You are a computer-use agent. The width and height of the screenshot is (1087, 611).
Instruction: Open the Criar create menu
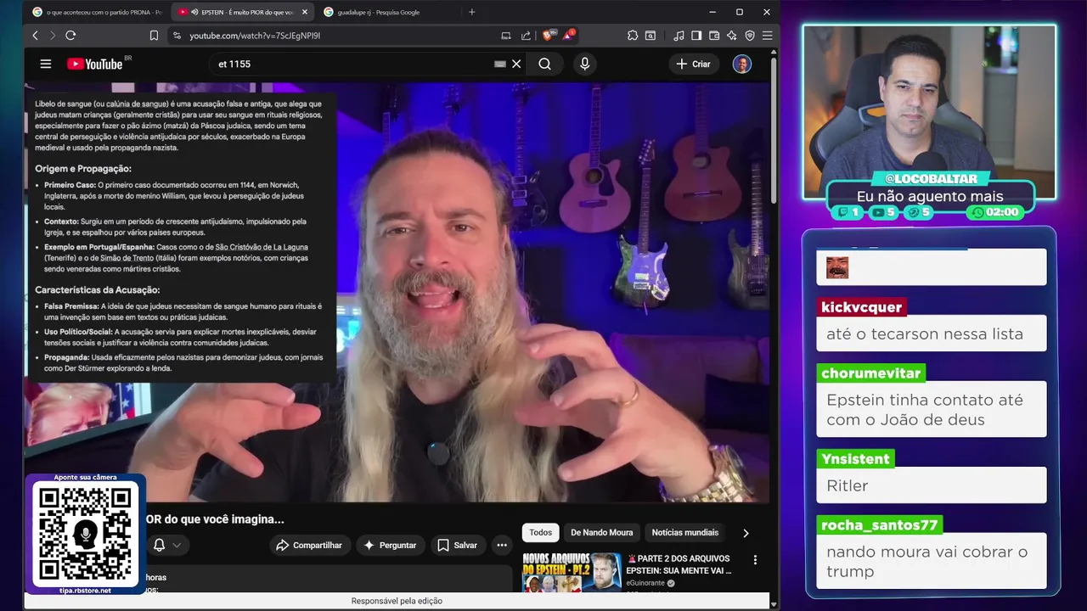pyautogui.click(x=693, y=64)
